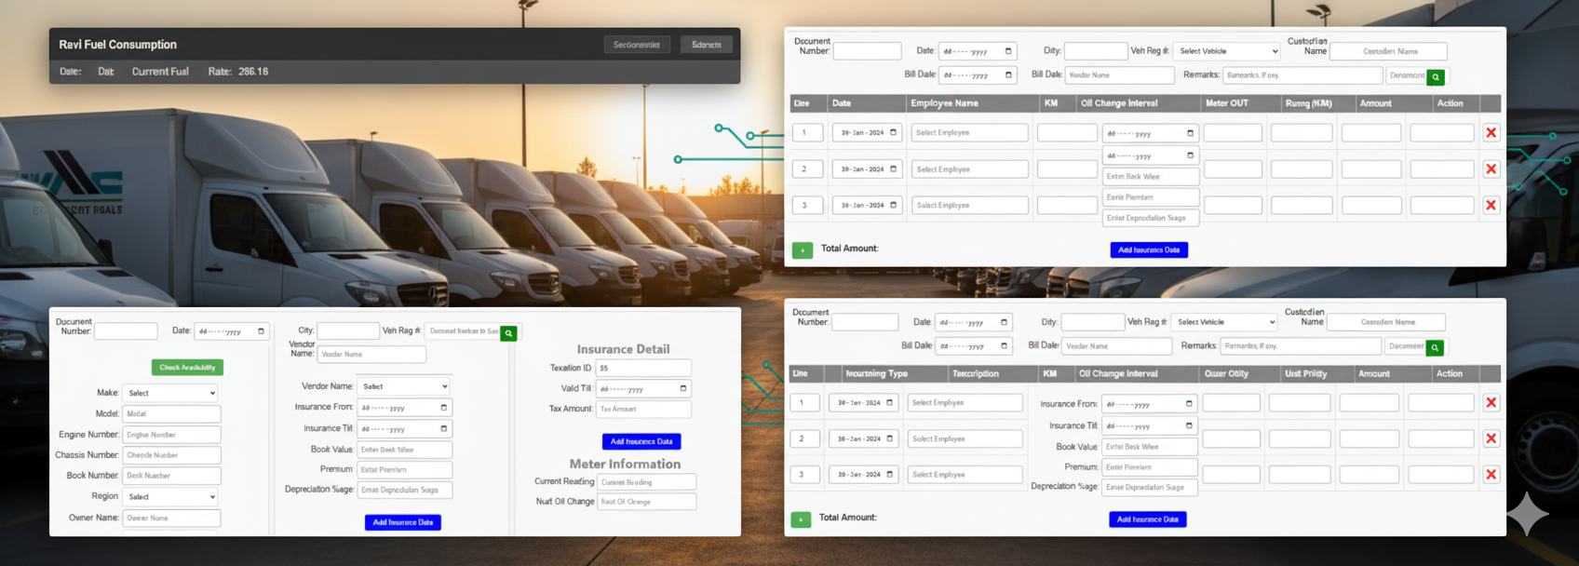Image resolution: width=1579 pixels, height=566 pixels.
Task: Open the calendar icon of row 1 date in the Employee Name table
Action: tap(893, 132)
